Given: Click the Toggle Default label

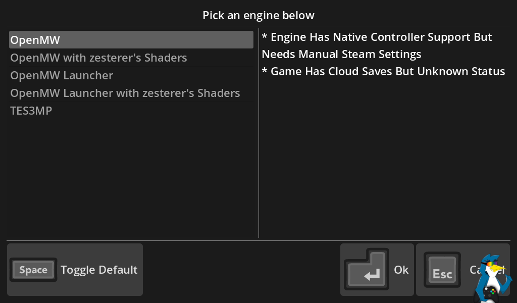Looking at the screenshot, I should click(x=99, y=270).
